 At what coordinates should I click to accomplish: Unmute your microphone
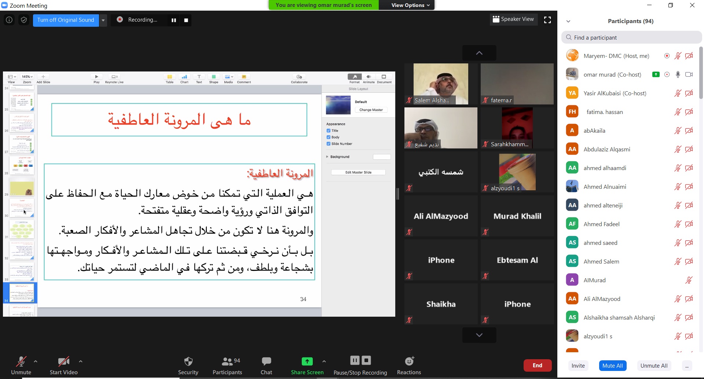pos(21,362)
